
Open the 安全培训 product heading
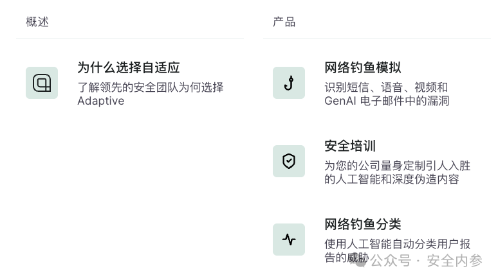coord(350,146)
